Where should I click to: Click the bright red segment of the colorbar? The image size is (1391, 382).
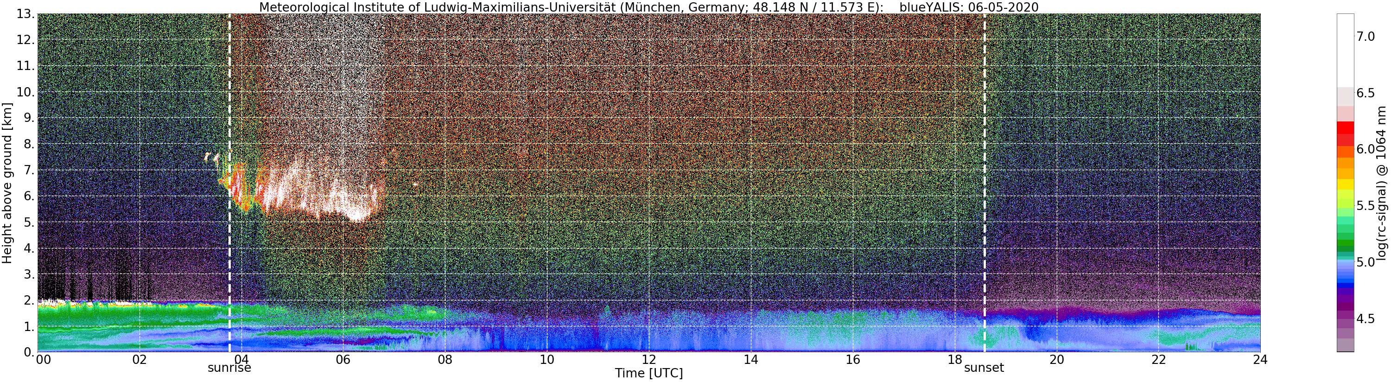1345,127
